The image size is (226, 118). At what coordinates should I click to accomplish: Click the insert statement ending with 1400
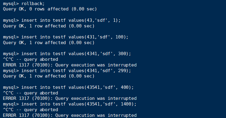click(x=79, y=104)
